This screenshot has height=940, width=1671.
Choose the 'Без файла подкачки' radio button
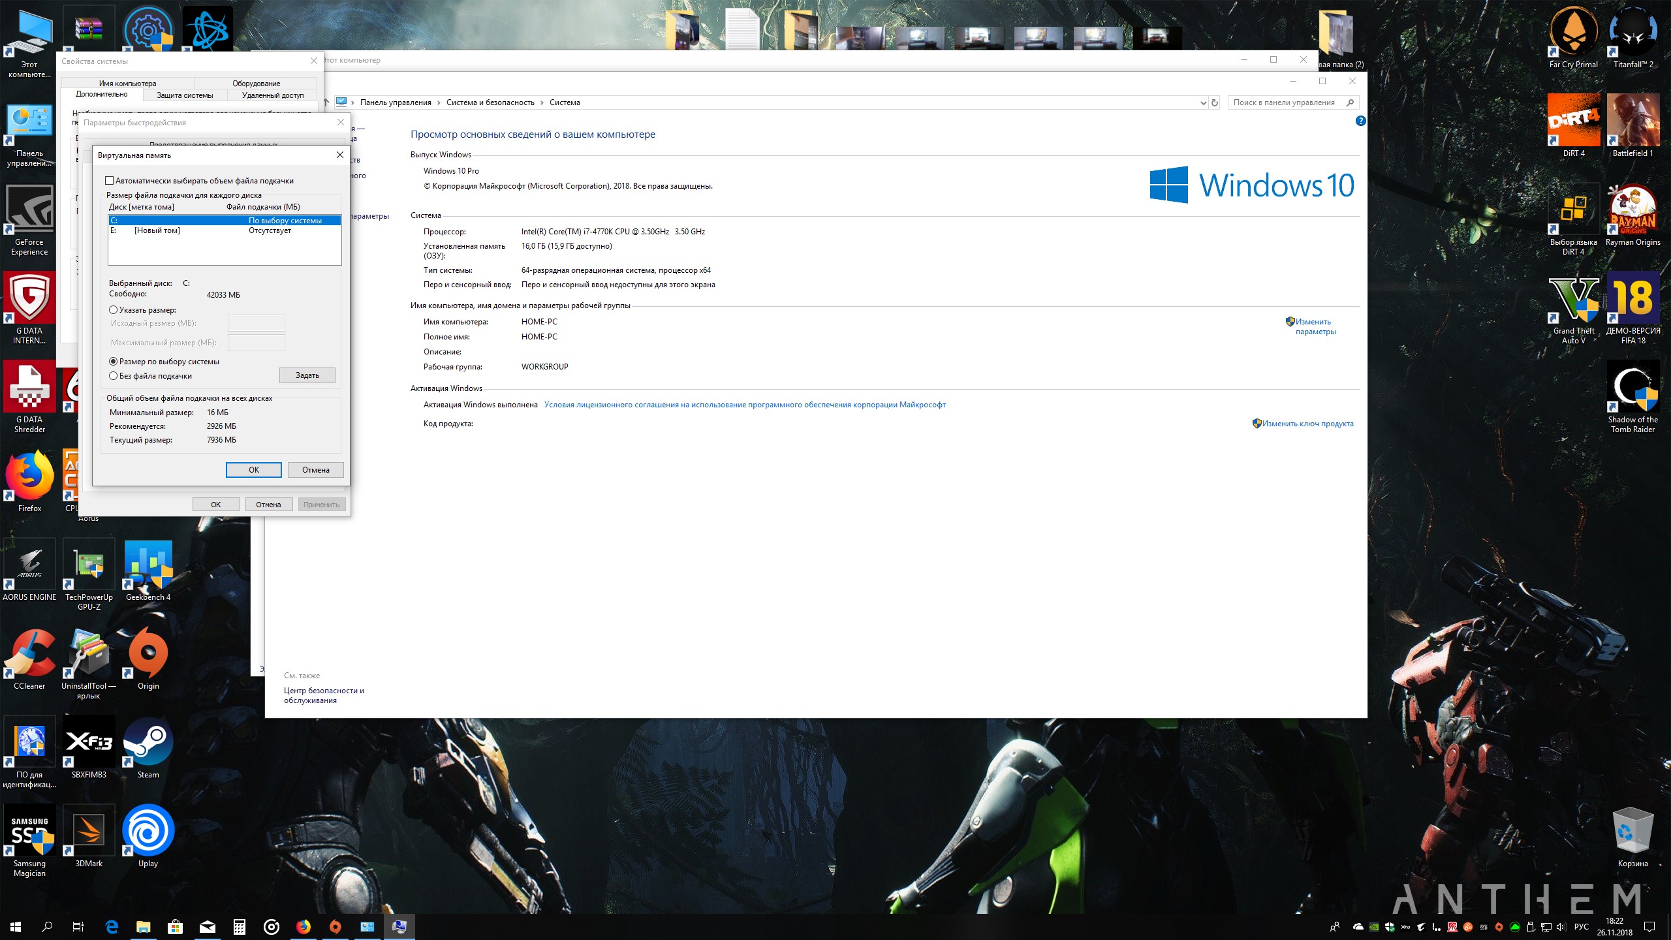pos(114,376)
